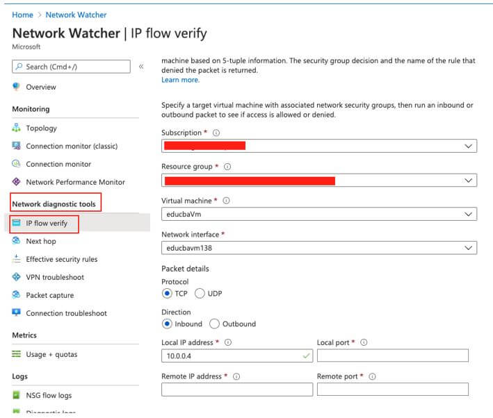This screenshot has height=418, width=493.
Task: Collapse the sidebar with the chevron button
Action: click(141, 67)
